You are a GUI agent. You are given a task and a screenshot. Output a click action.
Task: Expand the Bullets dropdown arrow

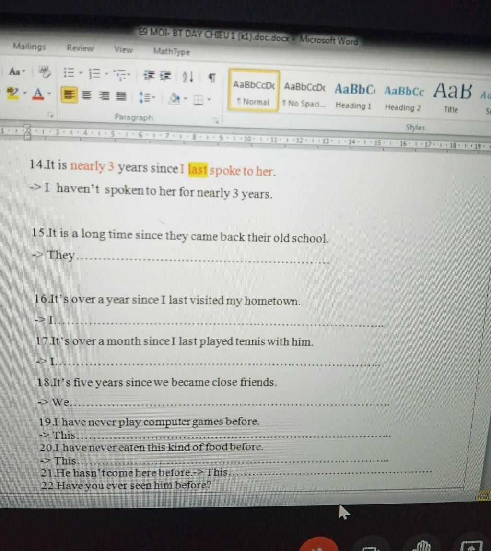coord(81,73)
